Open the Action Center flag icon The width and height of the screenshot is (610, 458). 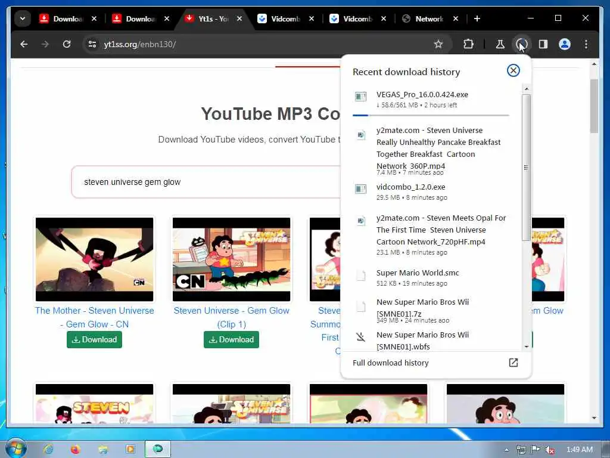click(536, 450)
